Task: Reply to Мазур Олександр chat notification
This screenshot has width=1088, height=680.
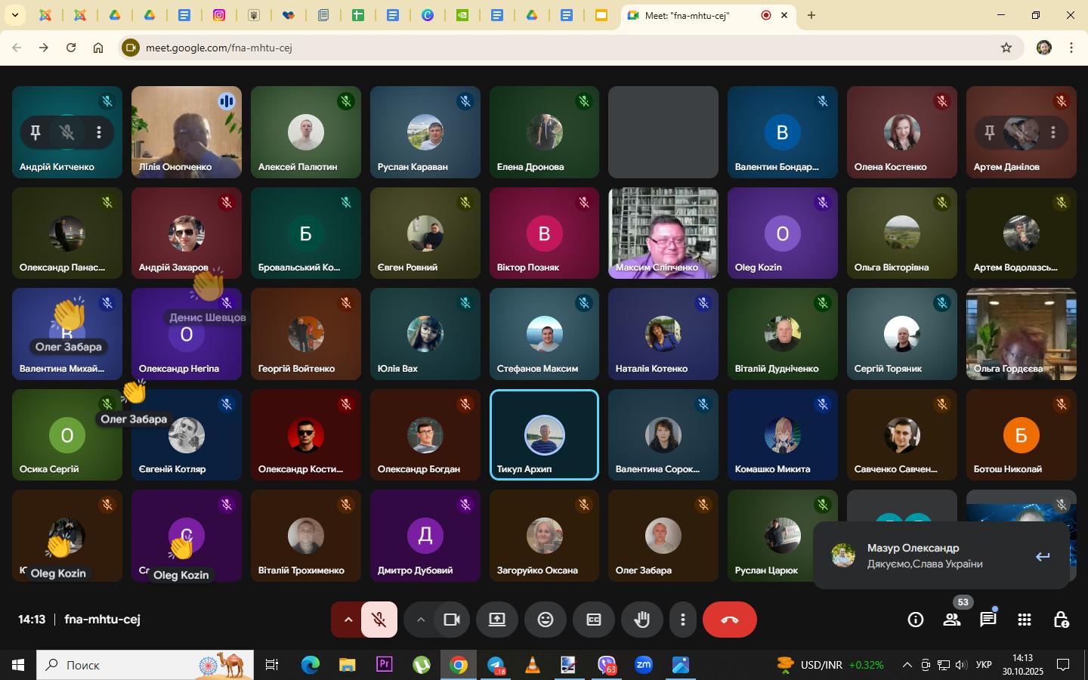Action: click(x=1043, y=557)
